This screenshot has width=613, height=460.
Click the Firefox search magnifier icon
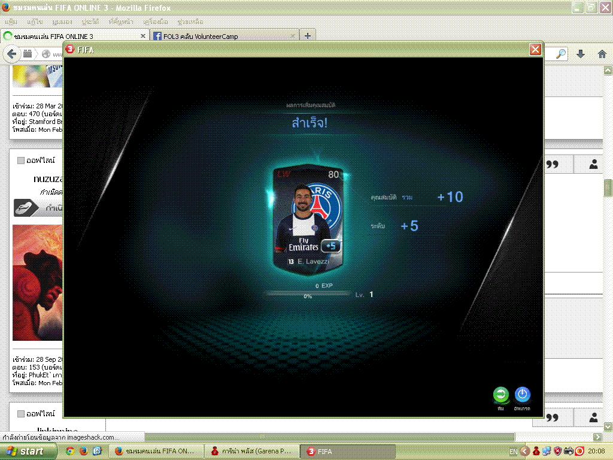561,54
